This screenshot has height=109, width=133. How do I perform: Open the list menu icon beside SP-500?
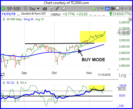point(25,9)
